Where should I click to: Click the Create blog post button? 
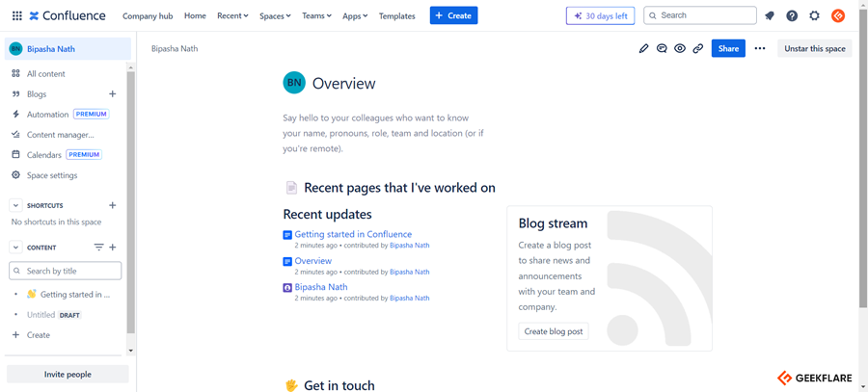[x=554, y=331]
